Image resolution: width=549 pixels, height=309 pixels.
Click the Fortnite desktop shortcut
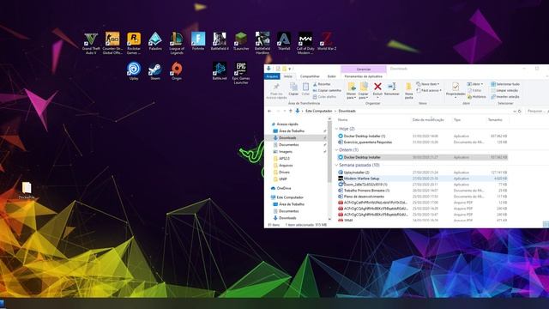(x=198, y=41)
